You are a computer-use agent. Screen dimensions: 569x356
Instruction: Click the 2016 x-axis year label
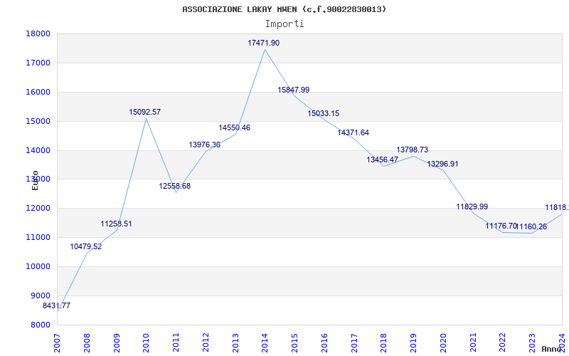pos(324,343)
